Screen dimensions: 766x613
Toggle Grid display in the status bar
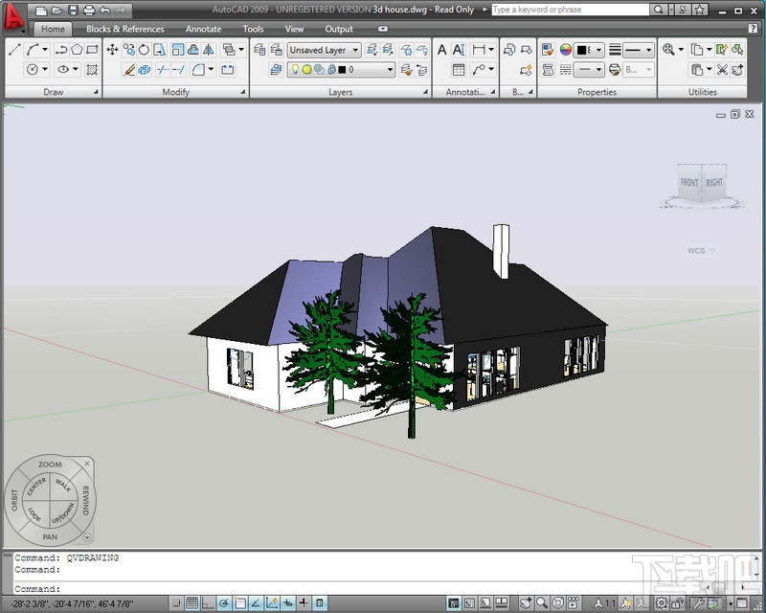(x=191, y=603)
